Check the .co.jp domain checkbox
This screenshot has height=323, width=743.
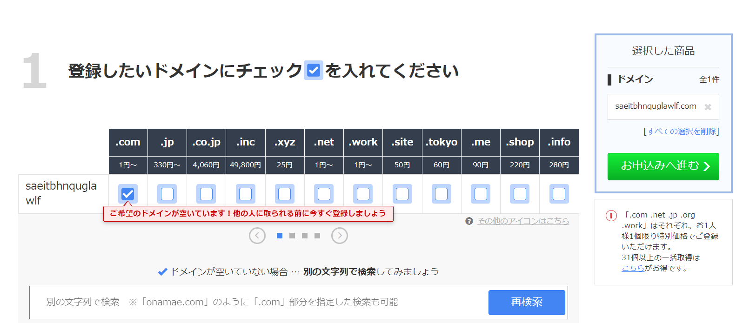tap(206, 194)
